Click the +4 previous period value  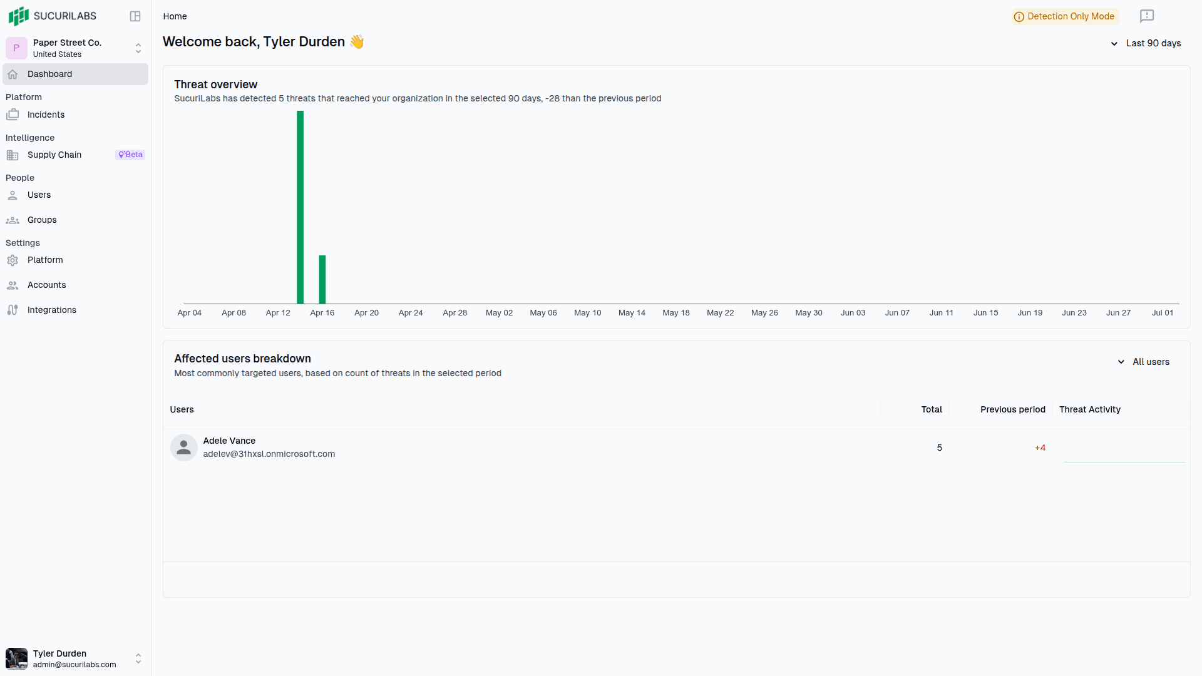[1040, 448]
